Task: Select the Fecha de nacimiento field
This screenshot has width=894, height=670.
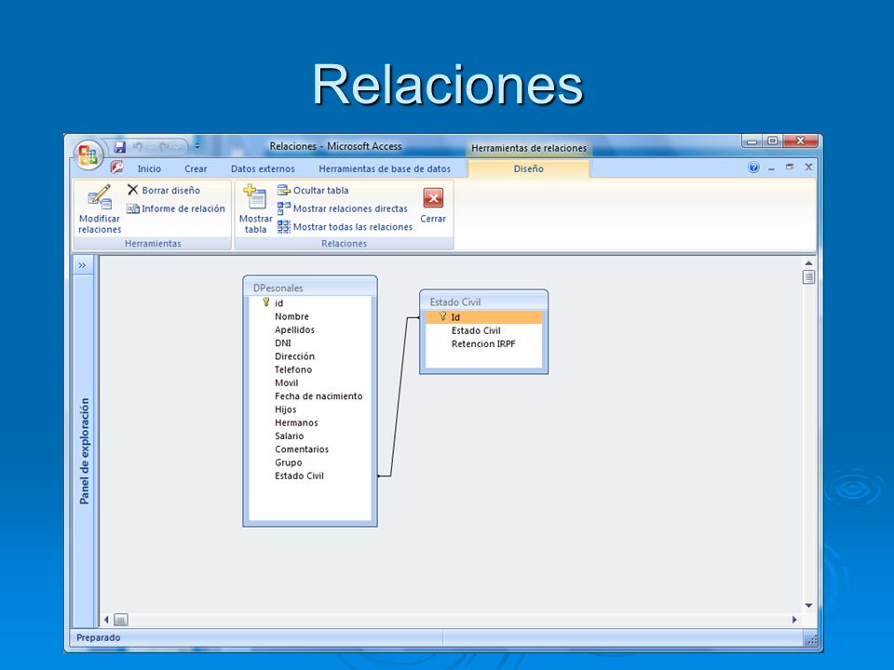Action: click(311, 396)
